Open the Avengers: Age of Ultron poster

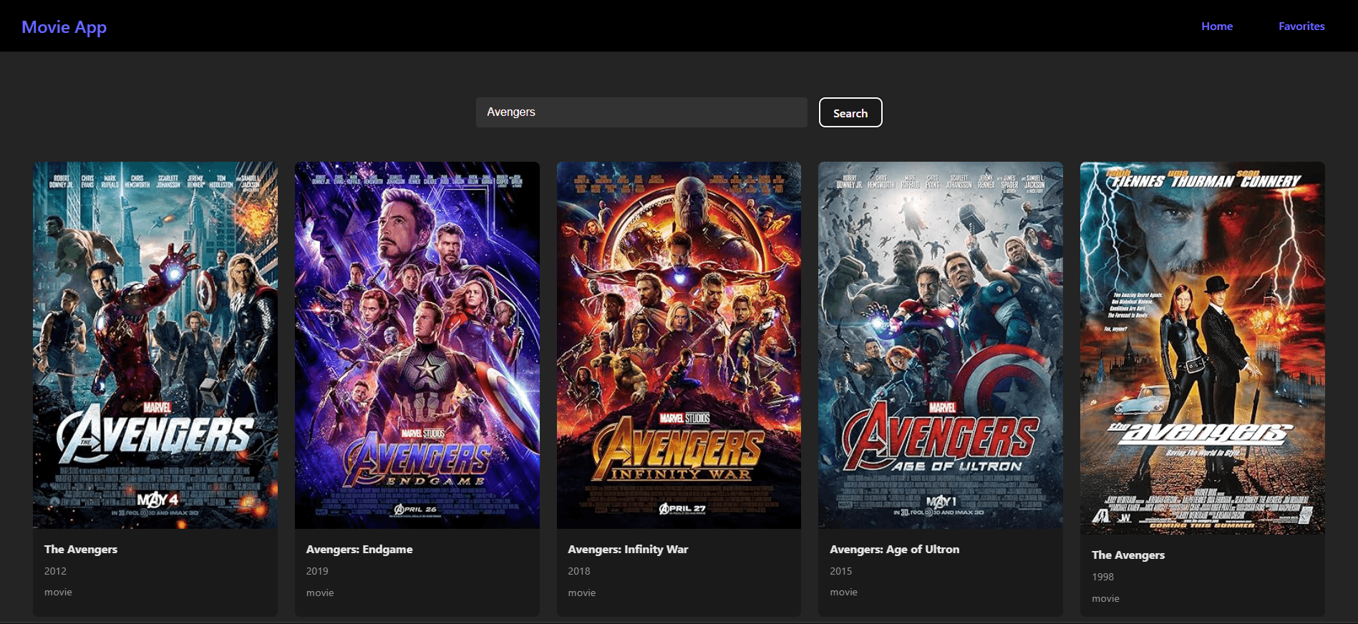pos(940,345)
